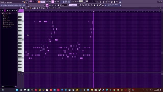
Task: Select the piano roll select tool
Action: pyautogui.click(x=41, y=8)
